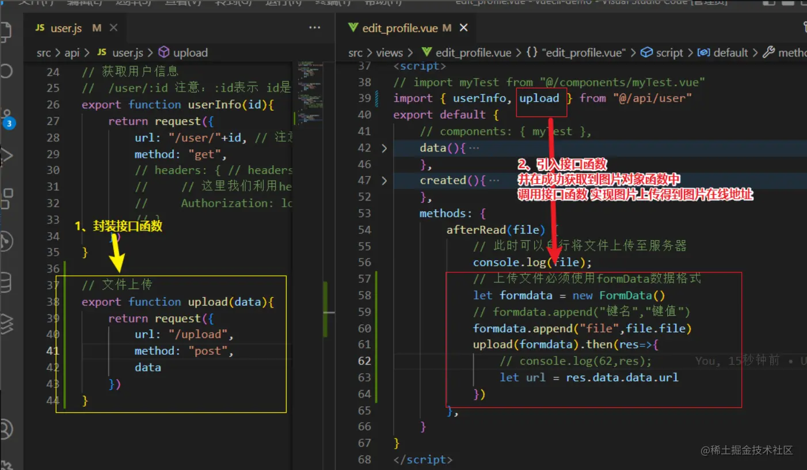Click the '<script>' opening tag on line 37
The width and height of the screenshot is (807, 470).
point(420,66)
